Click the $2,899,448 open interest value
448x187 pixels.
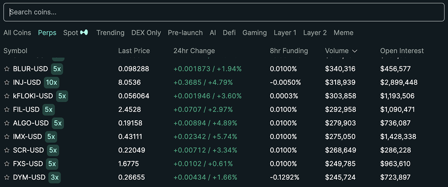coord(399,82)
